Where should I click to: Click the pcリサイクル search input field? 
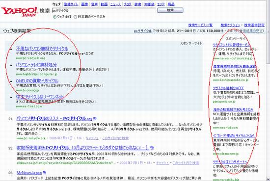coord(104,10)
